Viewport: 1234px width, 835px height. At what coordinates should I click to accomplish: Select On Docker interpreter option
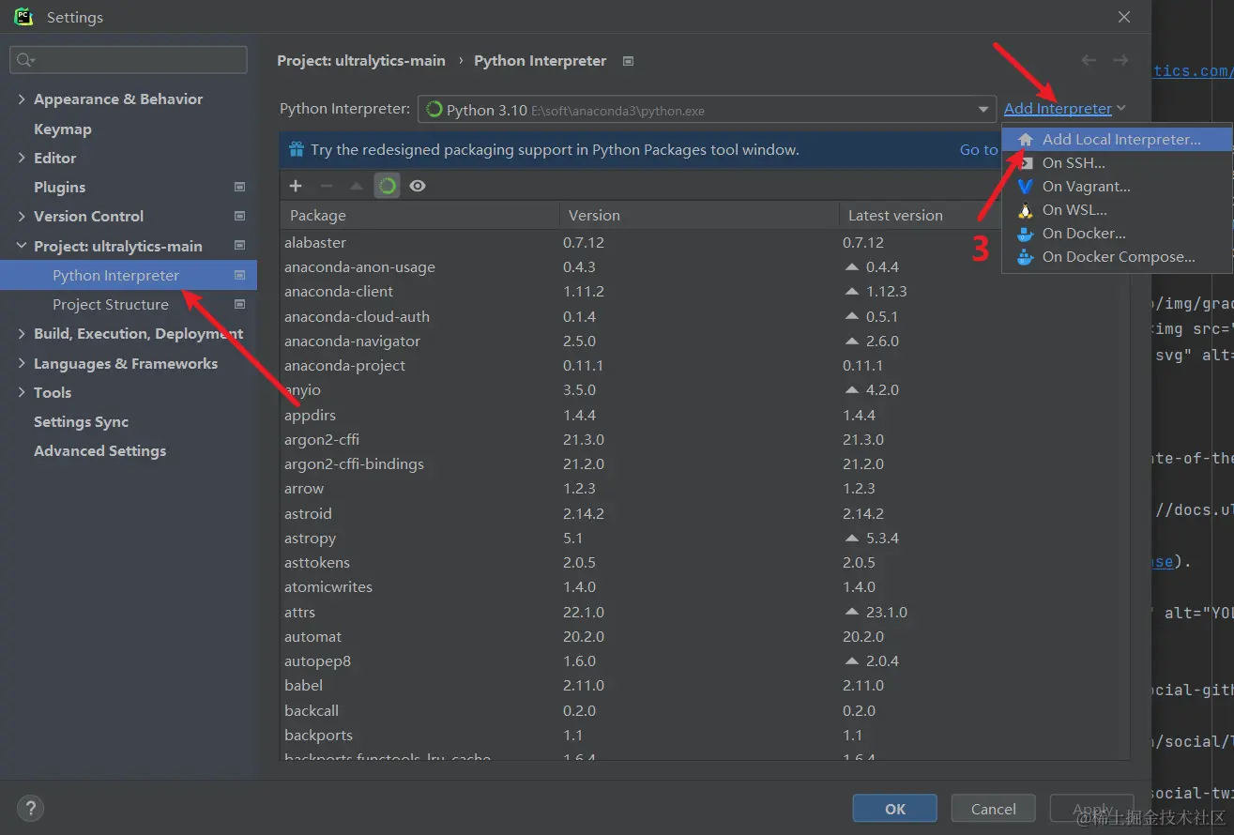click(1117, 233)
